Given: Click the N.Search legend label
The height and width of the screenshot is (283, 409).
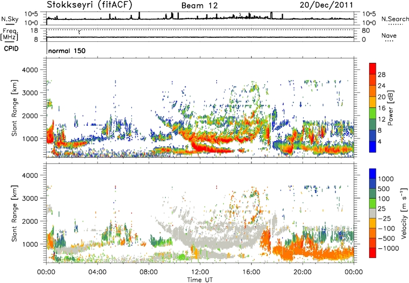Looking at the screenshot, I should (395, 19).
